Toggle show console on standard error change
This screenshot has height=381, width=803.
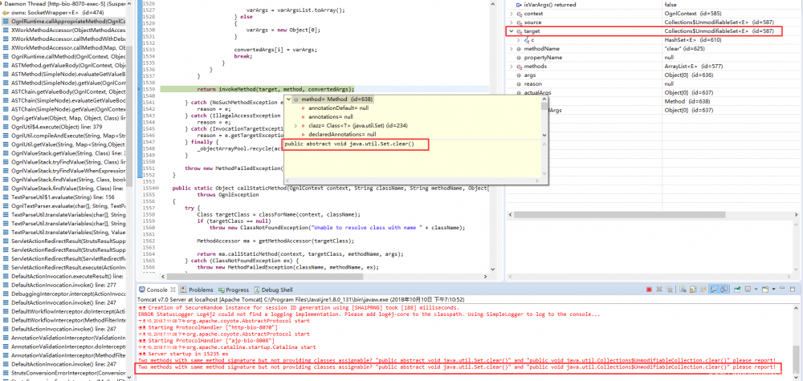[724, 290]
